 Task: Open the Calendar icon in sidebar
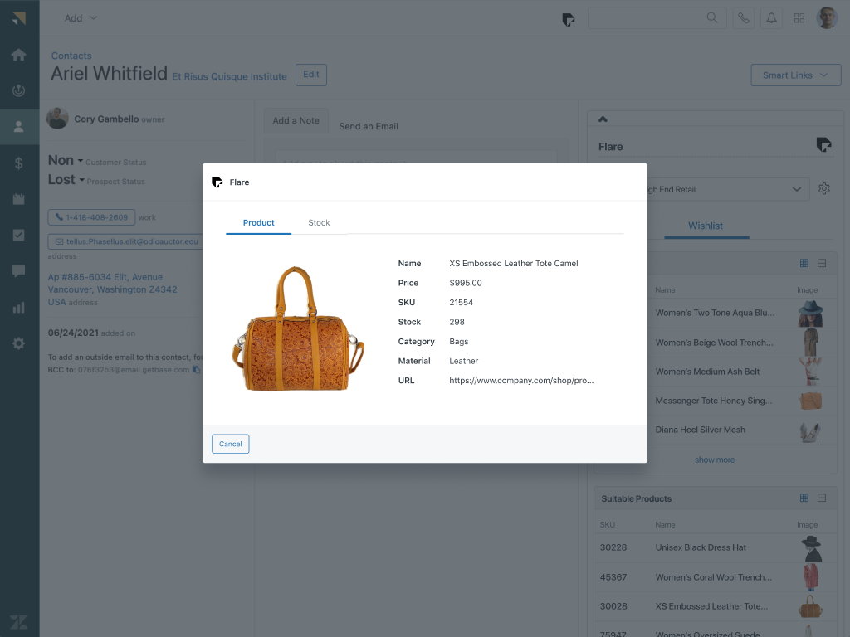coord(18,199)
